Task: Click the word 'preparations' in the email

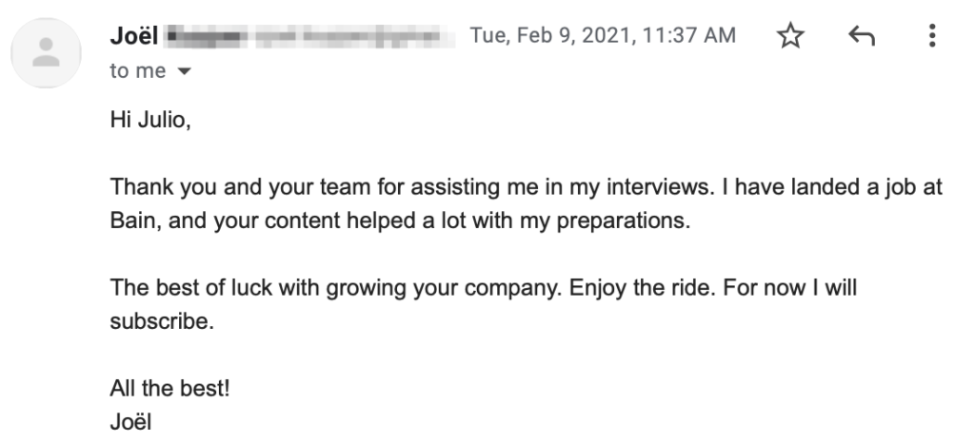Action: [623, 221]
